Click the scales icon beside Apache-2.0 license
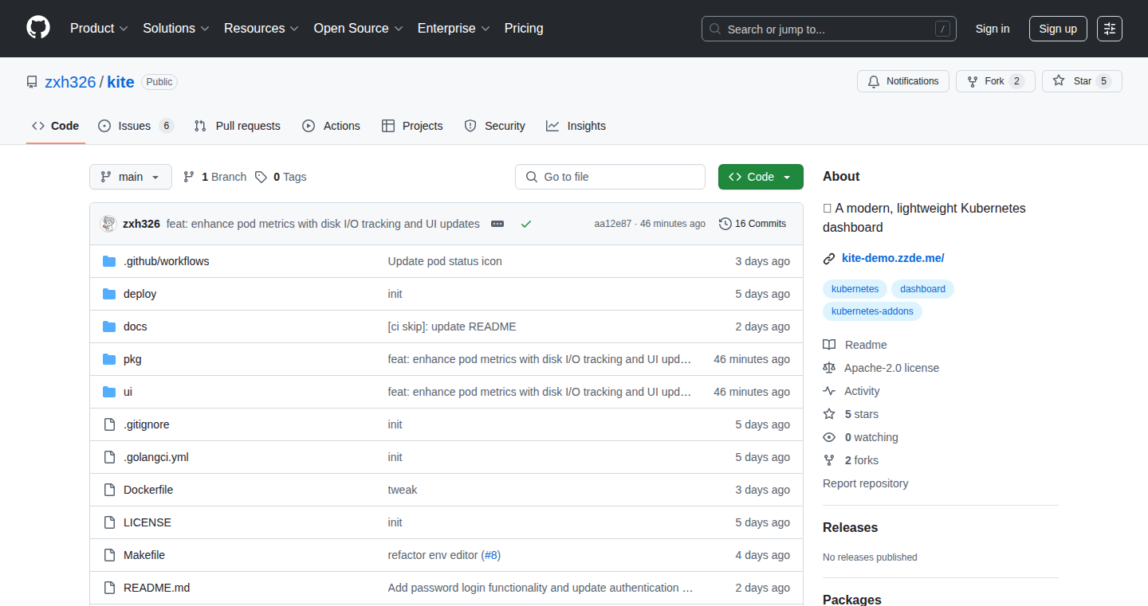 pos(829,368)
